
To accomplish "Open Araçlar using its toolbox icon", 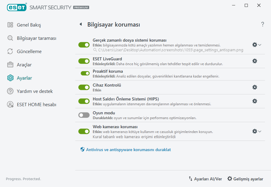I will 10,65.
